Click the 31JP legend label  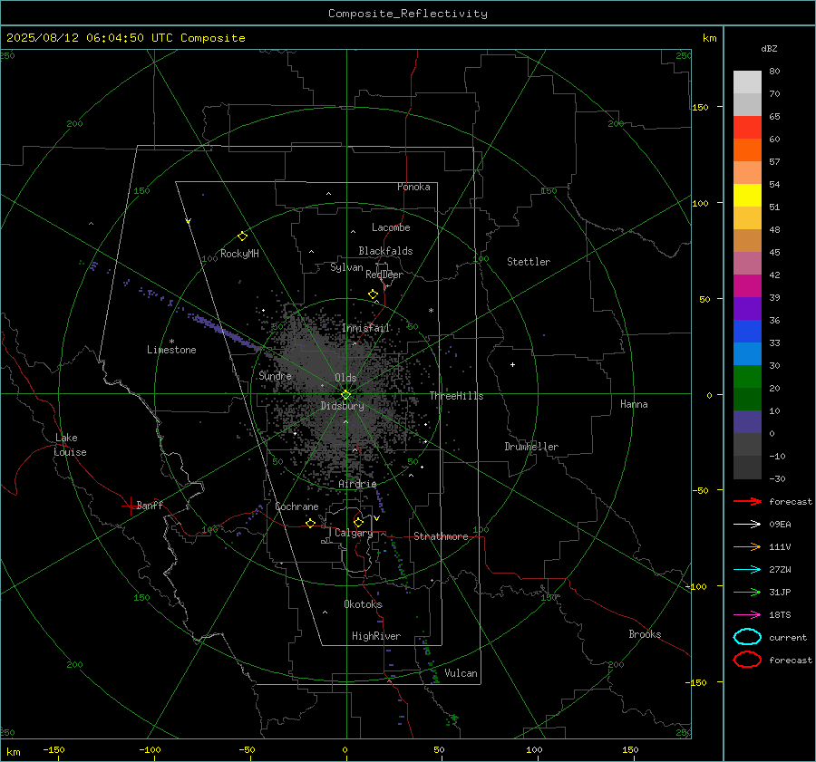click(780, 592)
